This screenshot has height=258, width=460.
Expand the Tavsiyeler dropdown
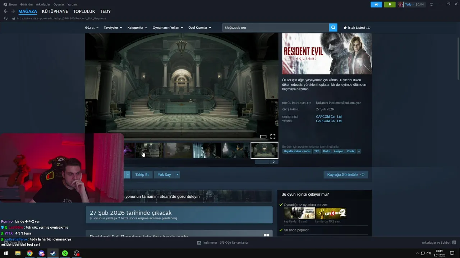pyautogui.click(x=113, y=28)
